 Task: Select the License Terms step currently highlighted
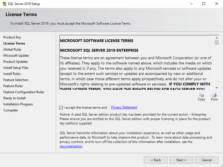tap(14, 43)
